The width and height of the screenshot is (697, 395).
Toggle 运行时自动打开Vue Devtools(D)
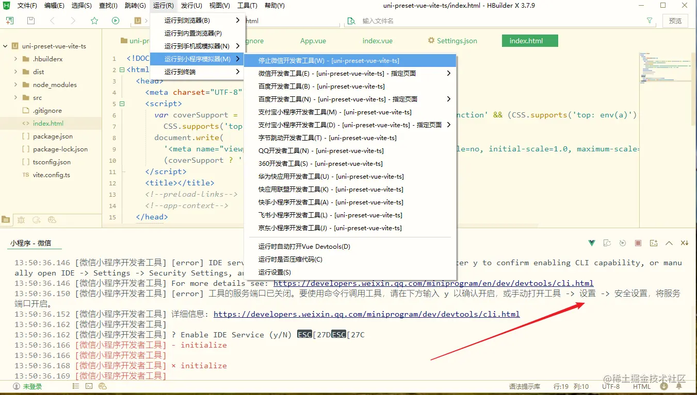point(350,247)
